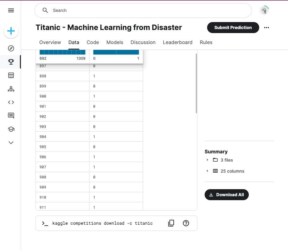The width and height of the screenshot is (288, 251).
Task: Click the kaggle competitions download command text
Action: 103,223
